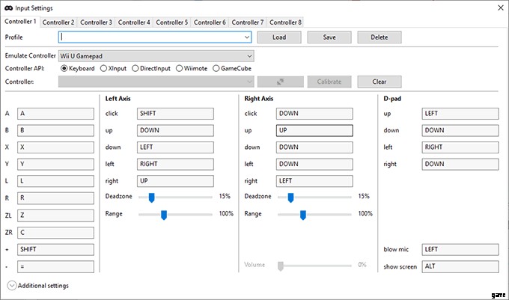Image resolution: width=509 pixels, height=300 pixels.
Task: Switch to Controller 5 tab
Action: 171,22
